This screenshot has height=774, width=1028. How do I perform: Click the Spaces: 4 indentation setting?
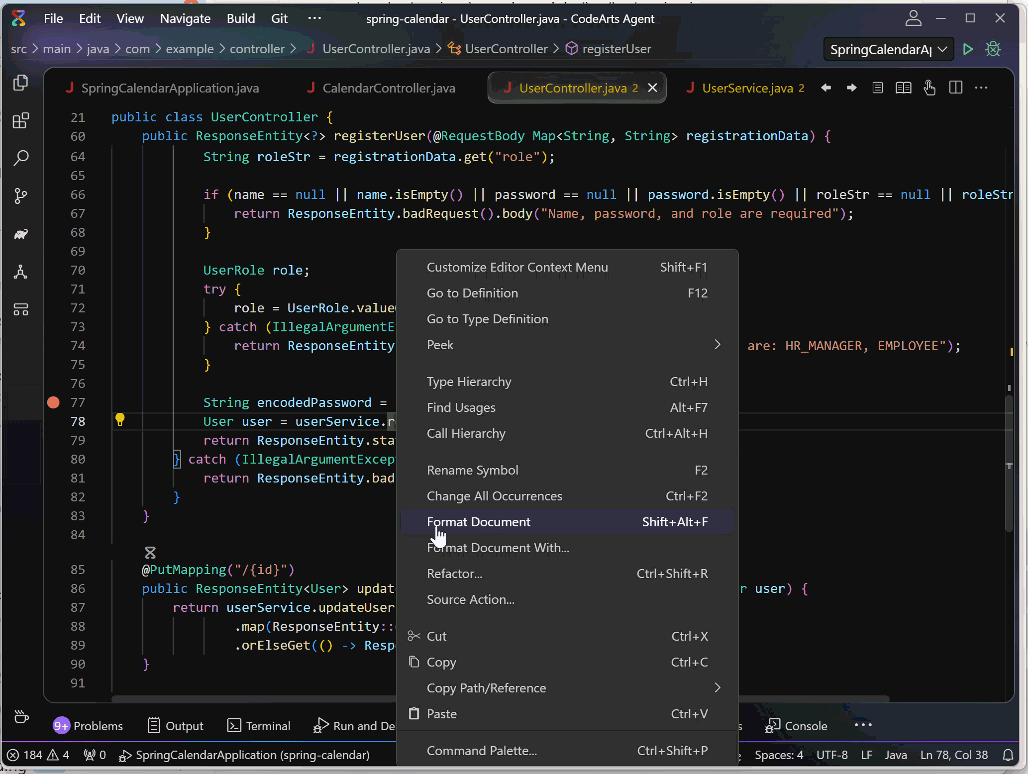(x=778, y=755)
